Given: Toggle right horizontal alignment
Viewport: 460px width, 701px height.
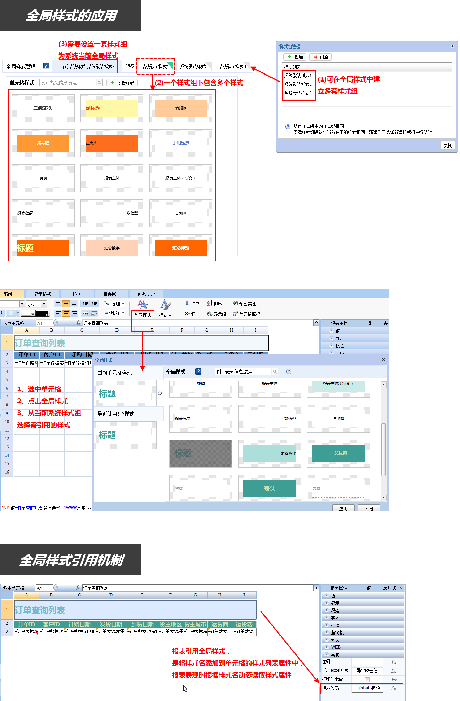Looking at the screenshot, I should click(x=74, y=313).
